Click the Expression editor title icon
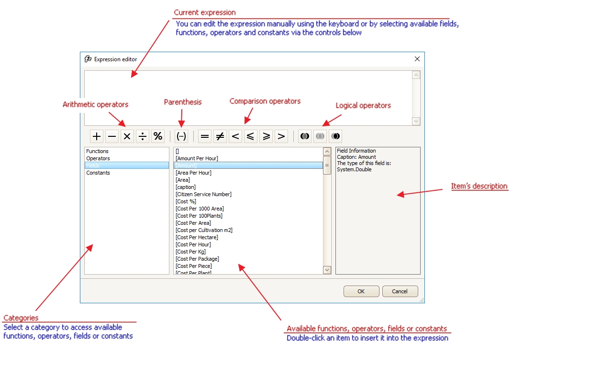590x387 pixels. click(x=88, y=59)
